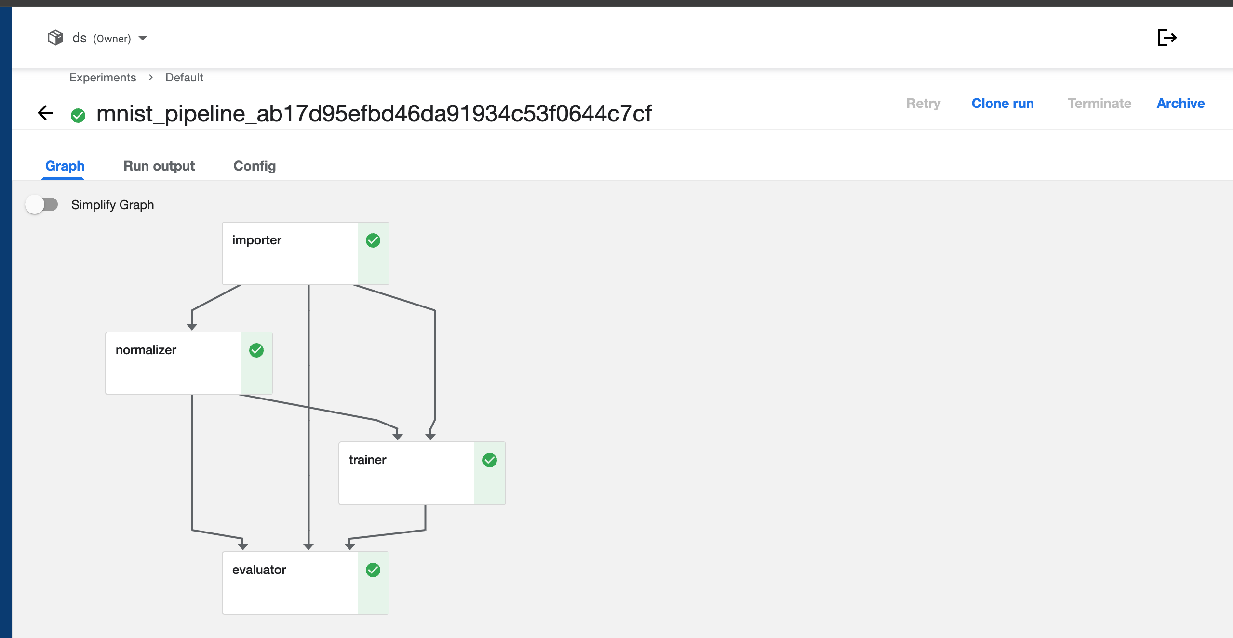Image resolution: width=1233 pixels, height=638 pixels.
Task: Go to the Experiments breadcrumb link
Action: click(x=103, y=78)
